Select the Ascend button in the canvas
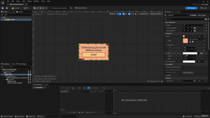The width and height of the screenshot is (210, 118). point(94,55)
